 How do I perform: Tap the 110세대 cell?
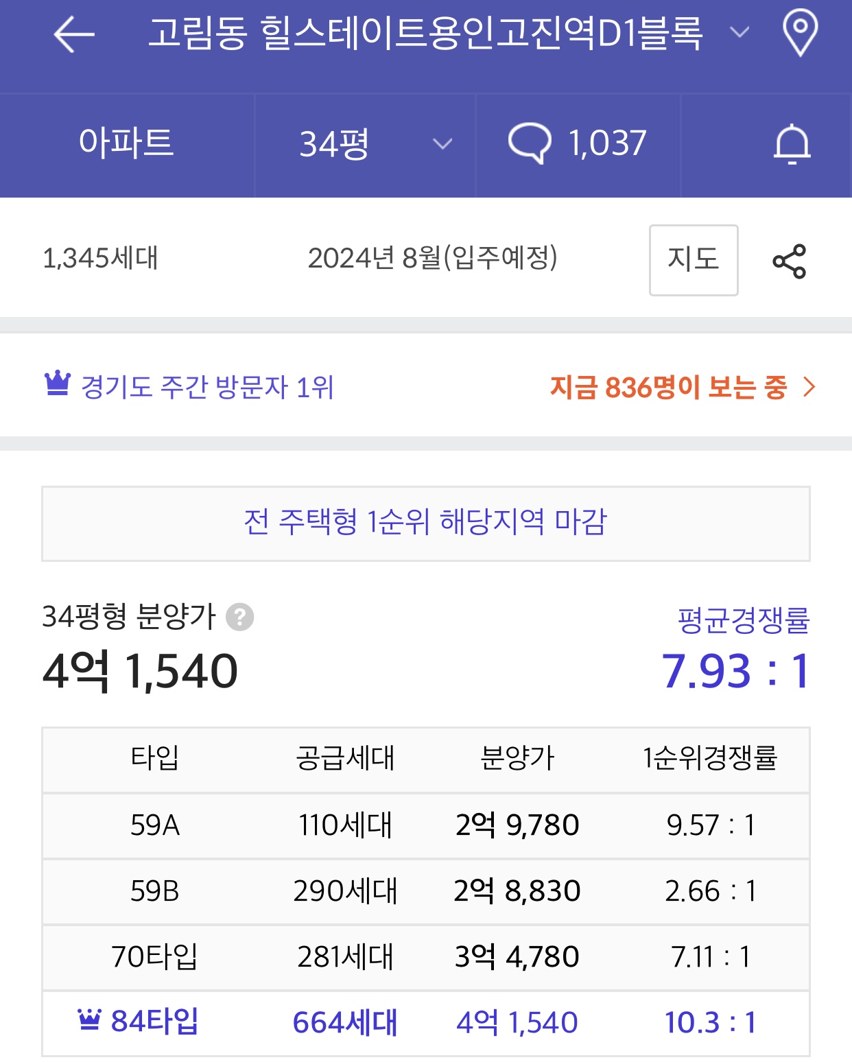346,825
